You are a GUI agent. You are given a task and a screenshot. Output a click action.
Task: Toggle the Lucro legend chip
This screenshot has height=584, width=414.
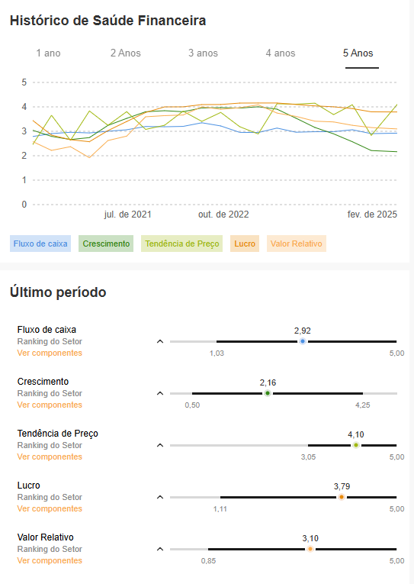pyautogui.click(x=245, y=244)
